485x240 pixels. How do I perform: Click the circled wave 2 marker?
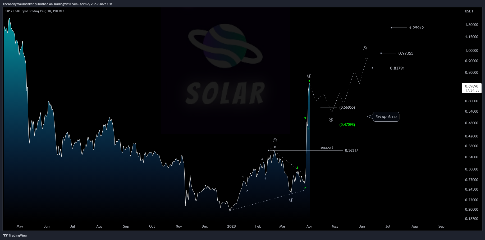(x=291, y=200)
